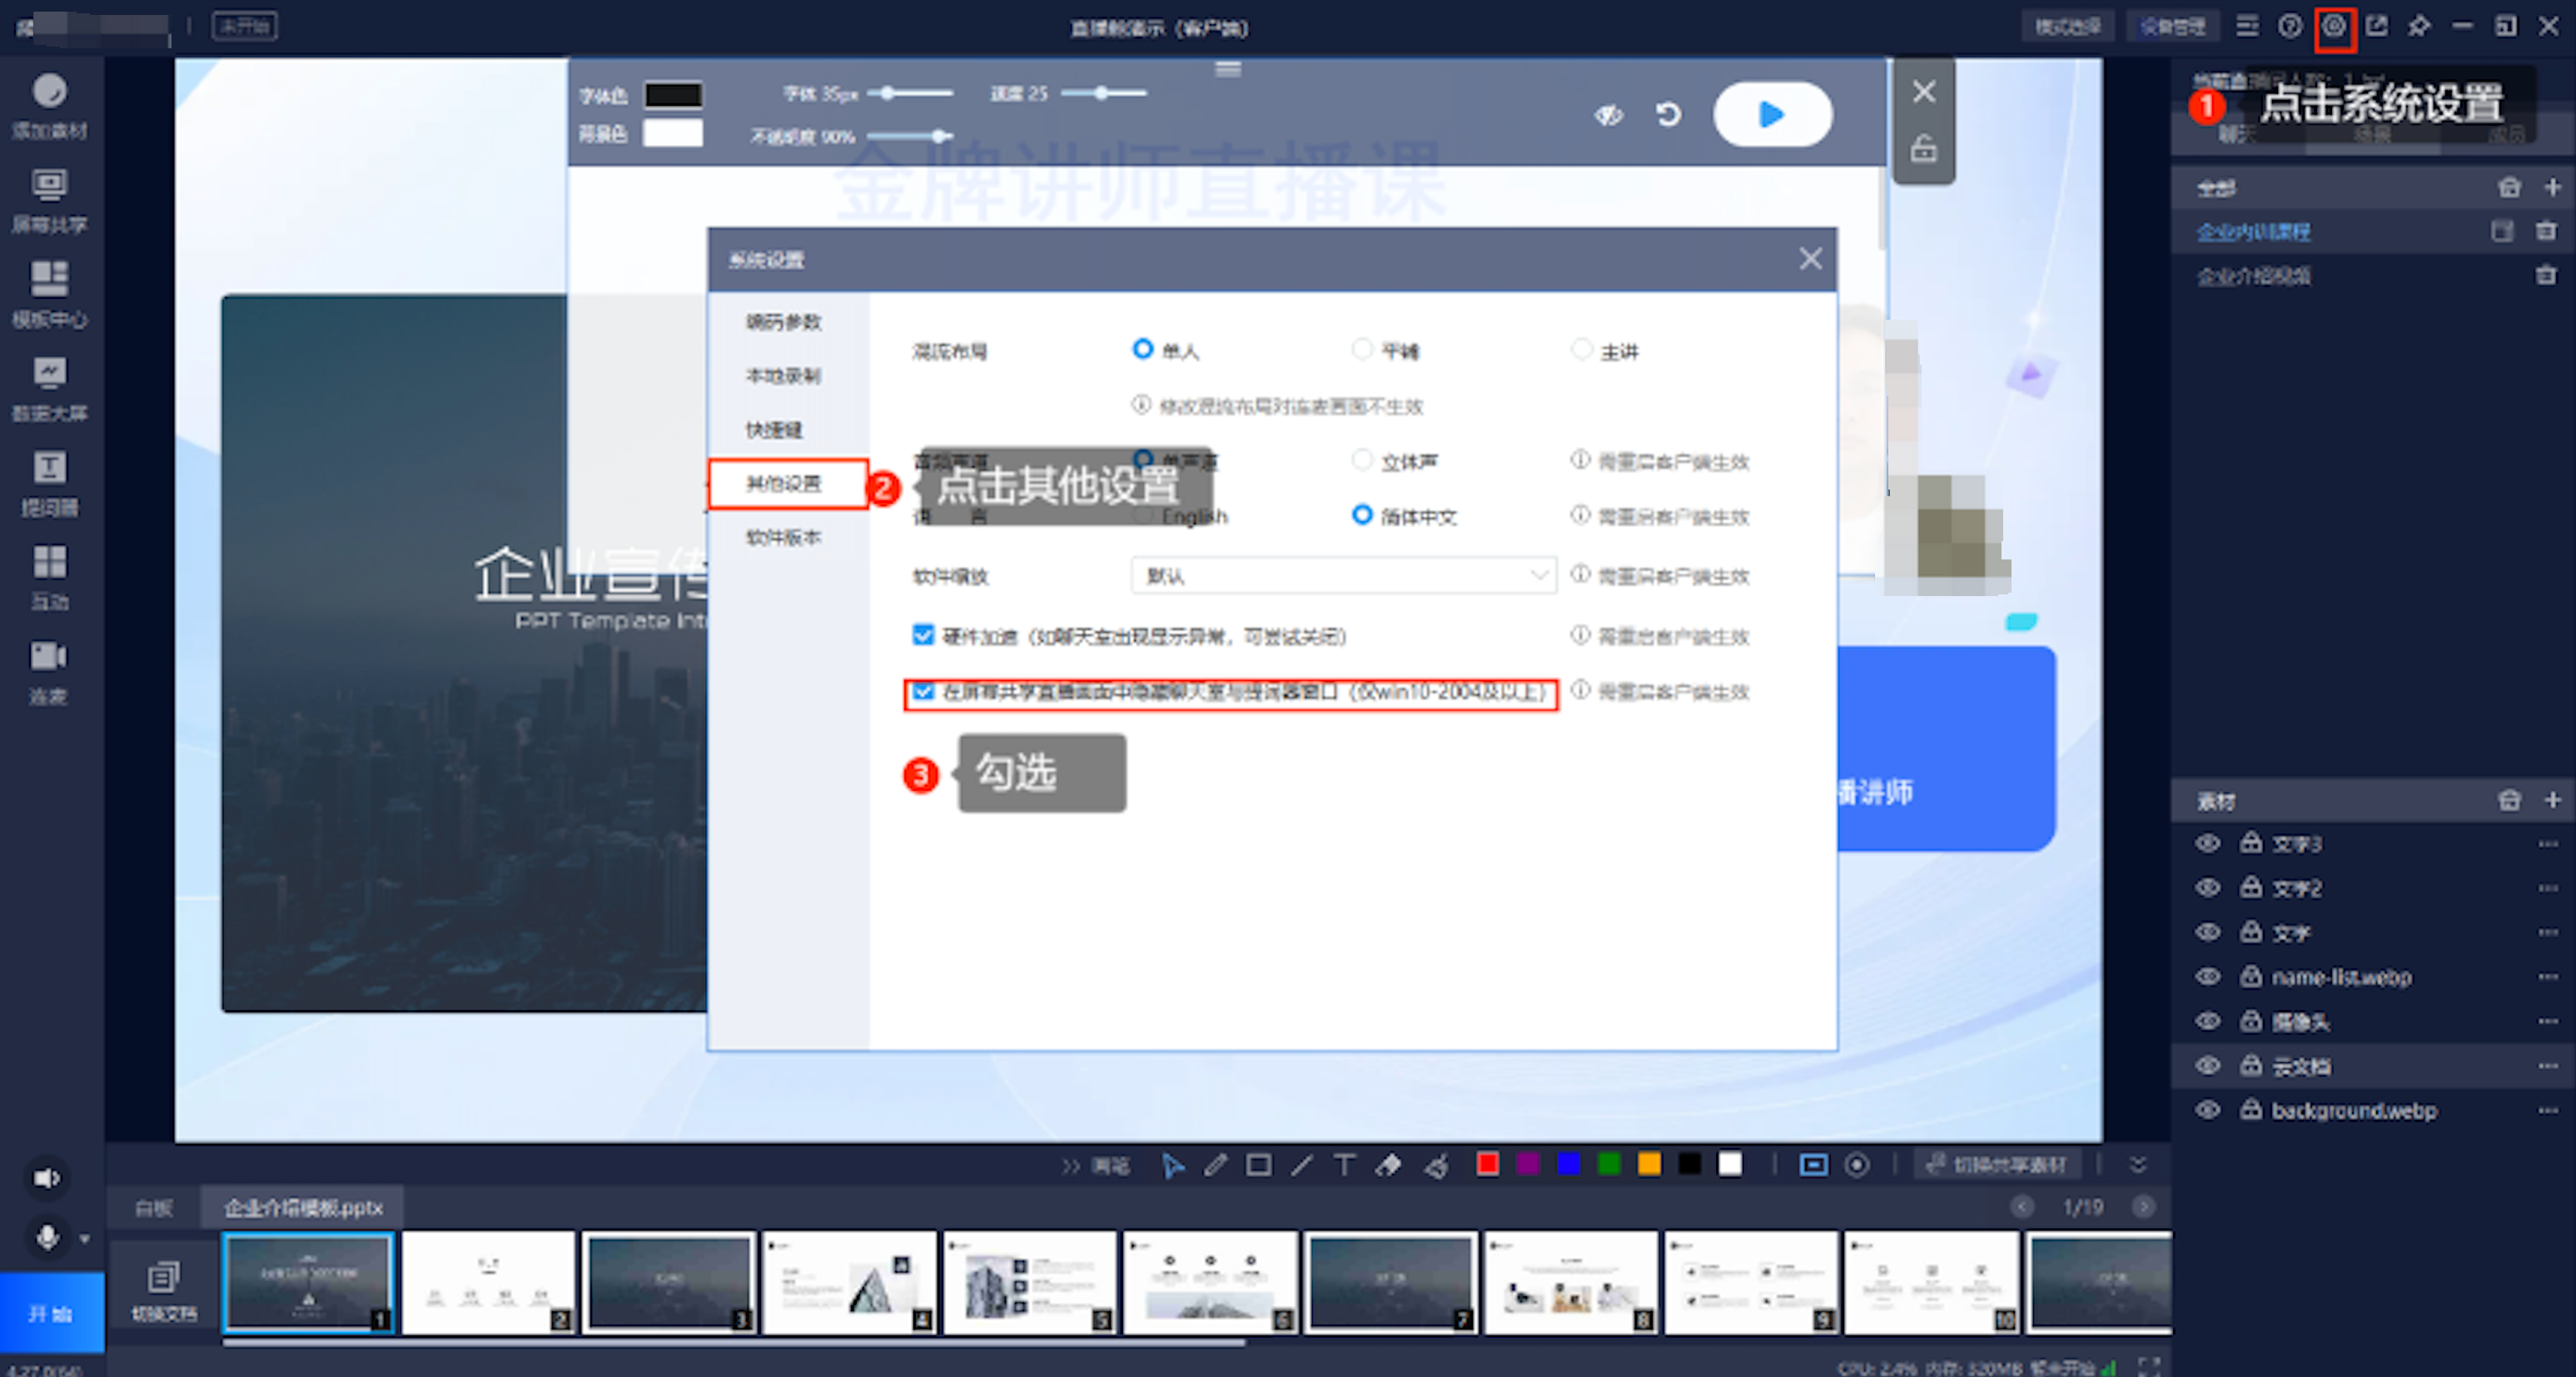Image resolution: width=2576 pixels, height=1377 pixels.
Task: Open the hamburger menu in title bar
Action: click(x=2247, y=26)
